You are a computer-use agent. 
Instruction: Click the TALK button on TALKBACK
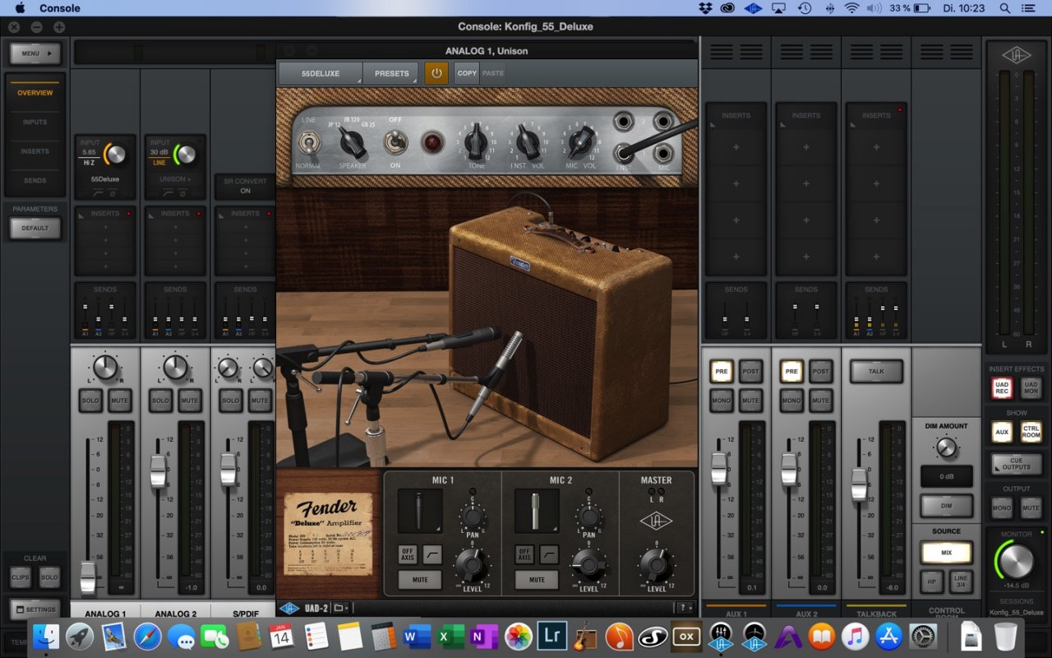pyautogui.click(x=876, y=371)
